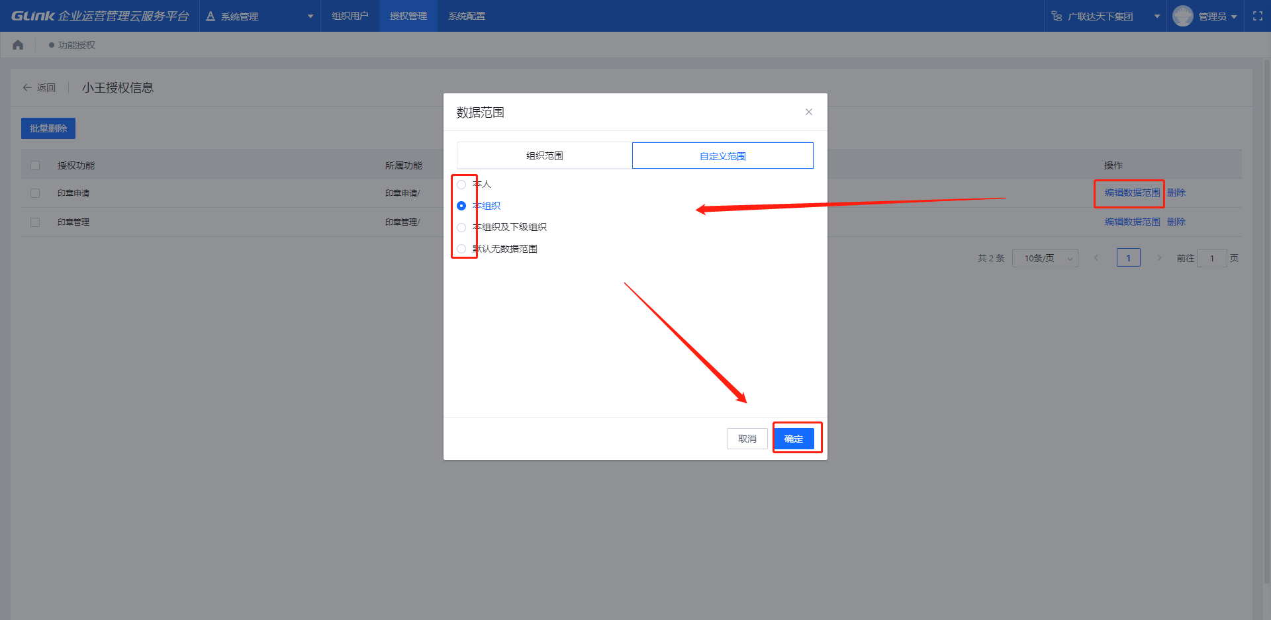The height and width of the screenshot is (620, 1271).
Task: Click the 确定 button
Action: (x=794, y=439)
